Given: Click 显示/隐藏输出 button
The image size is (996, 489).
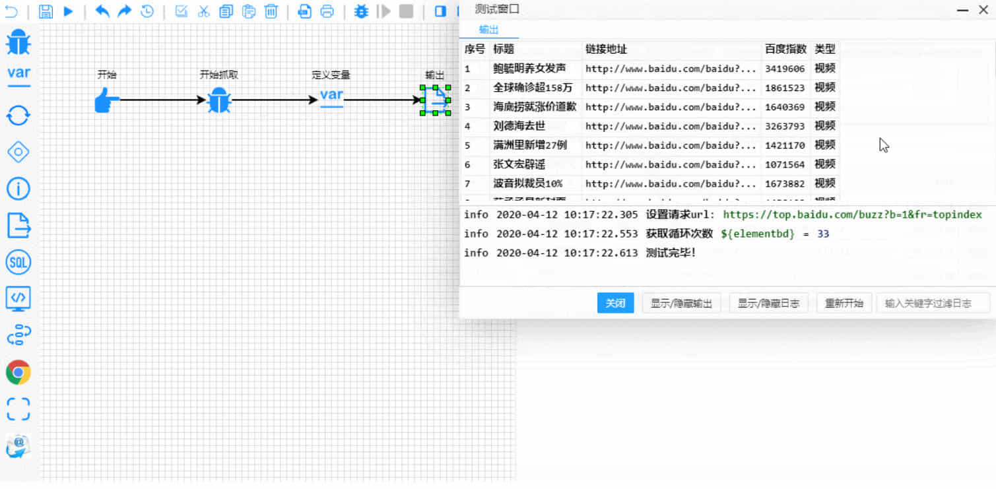Looking at the screenshot, I should pos(681,304).
